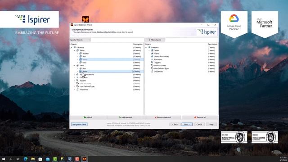Select the dbo schema under Tables
This screenshot has height=162, width=288.
tap(84, 56)
